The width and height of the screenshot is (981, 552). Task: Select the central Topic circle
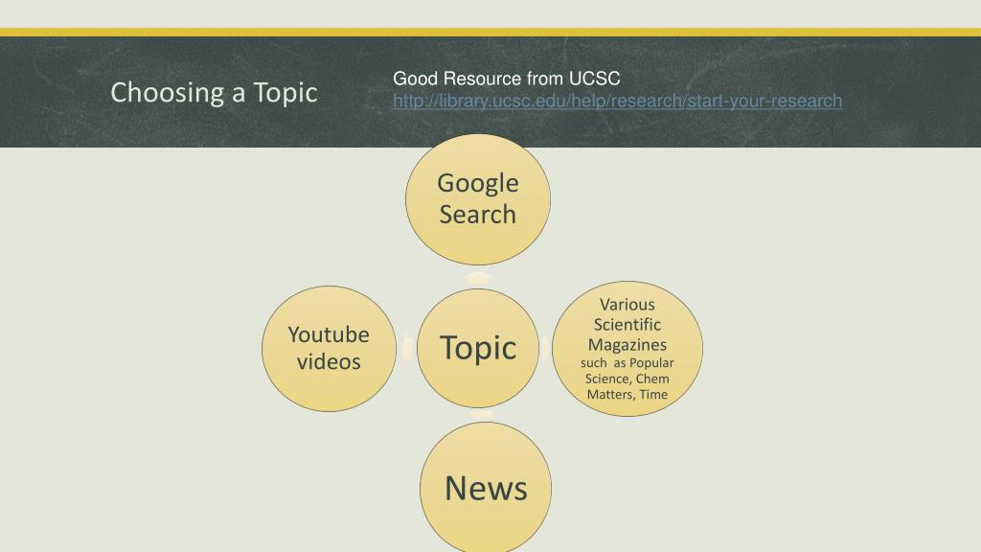[478, 348]
